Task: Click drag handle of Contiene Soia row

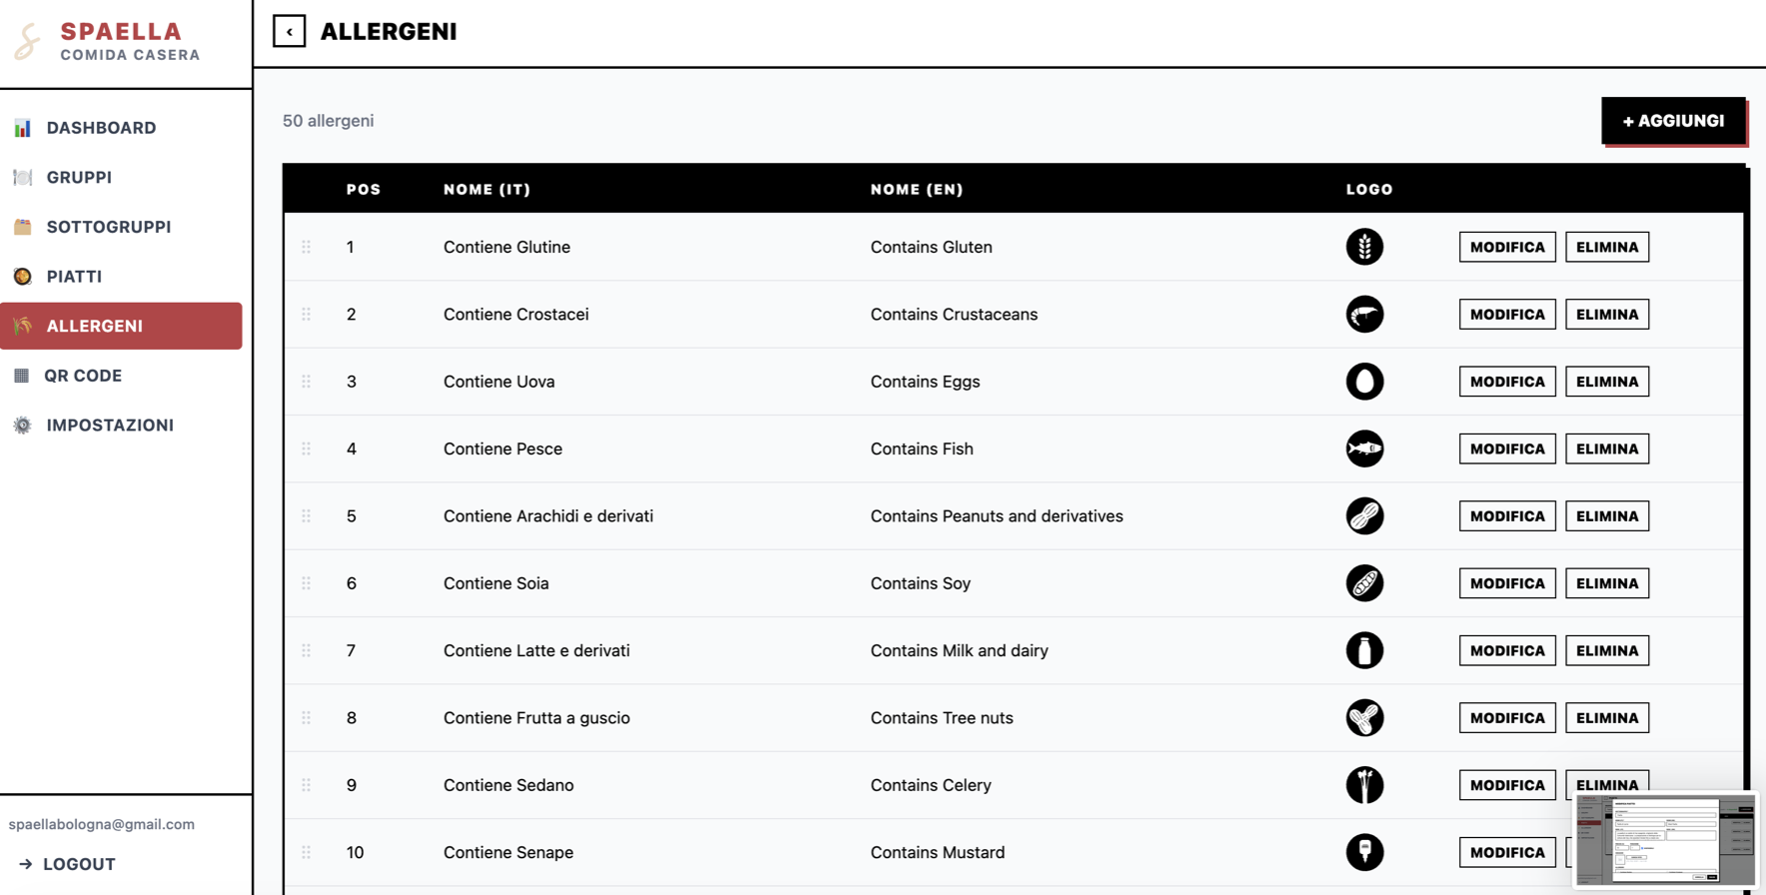Action: coord(307,583)
